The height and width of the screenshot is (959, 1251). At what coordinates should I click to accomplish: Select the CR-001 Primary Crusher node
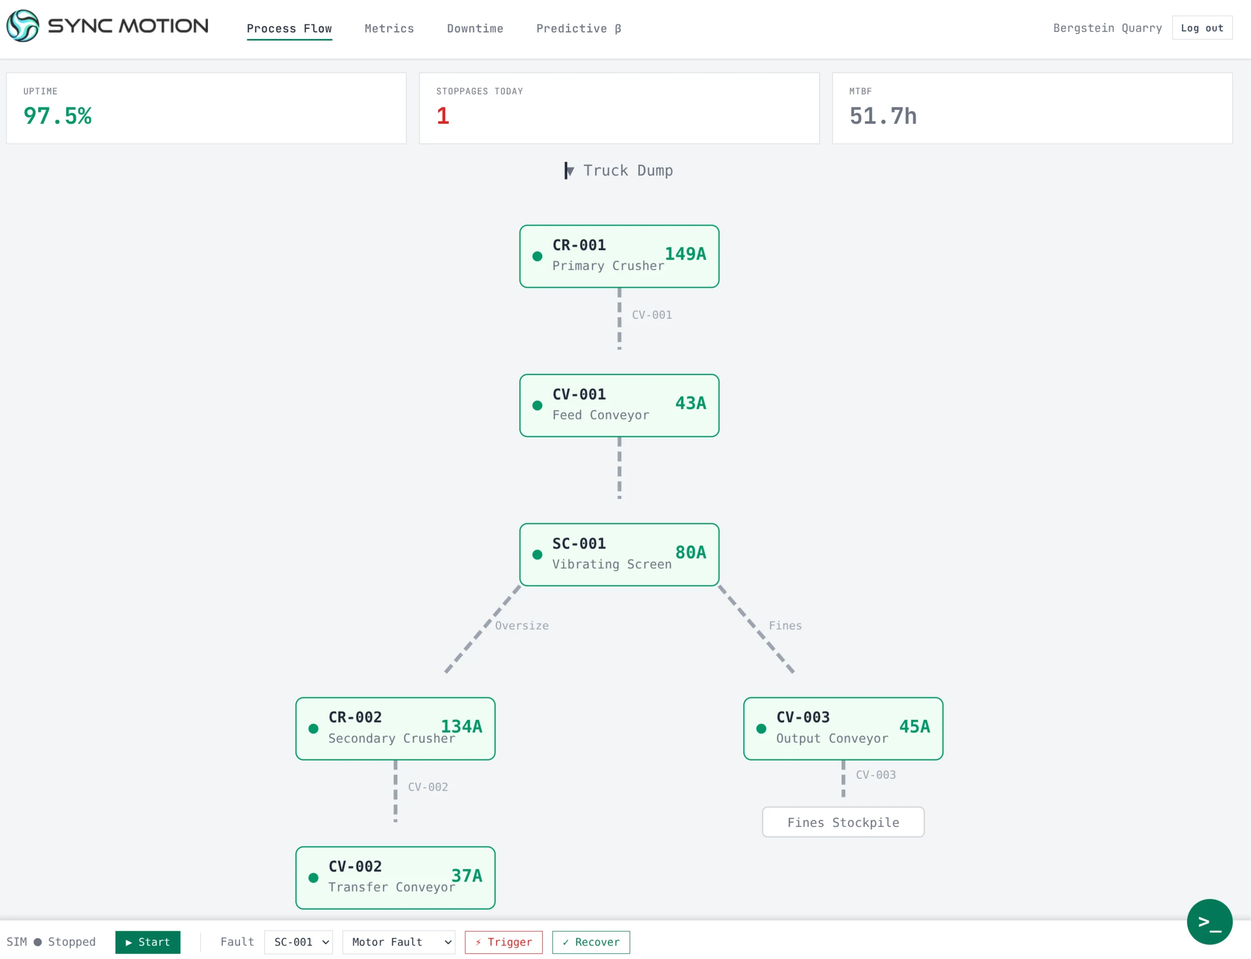(619, 256)
